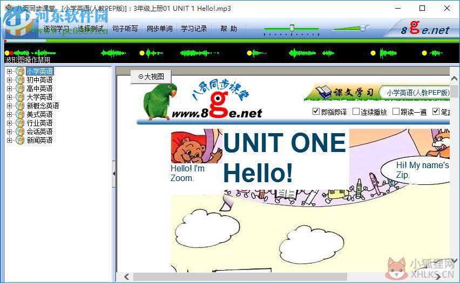Open the 句子听写 menu
This screenshot has width=460, height=283.
click(x=125, y=29)
